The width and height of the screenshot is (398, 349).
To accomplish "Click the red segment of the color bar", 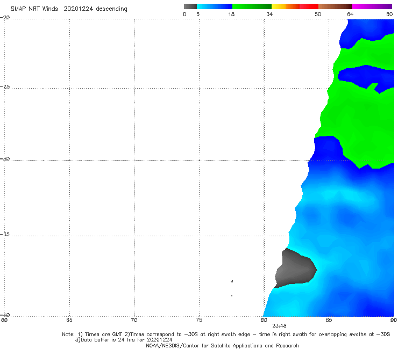I will click(x=309, y=6).
